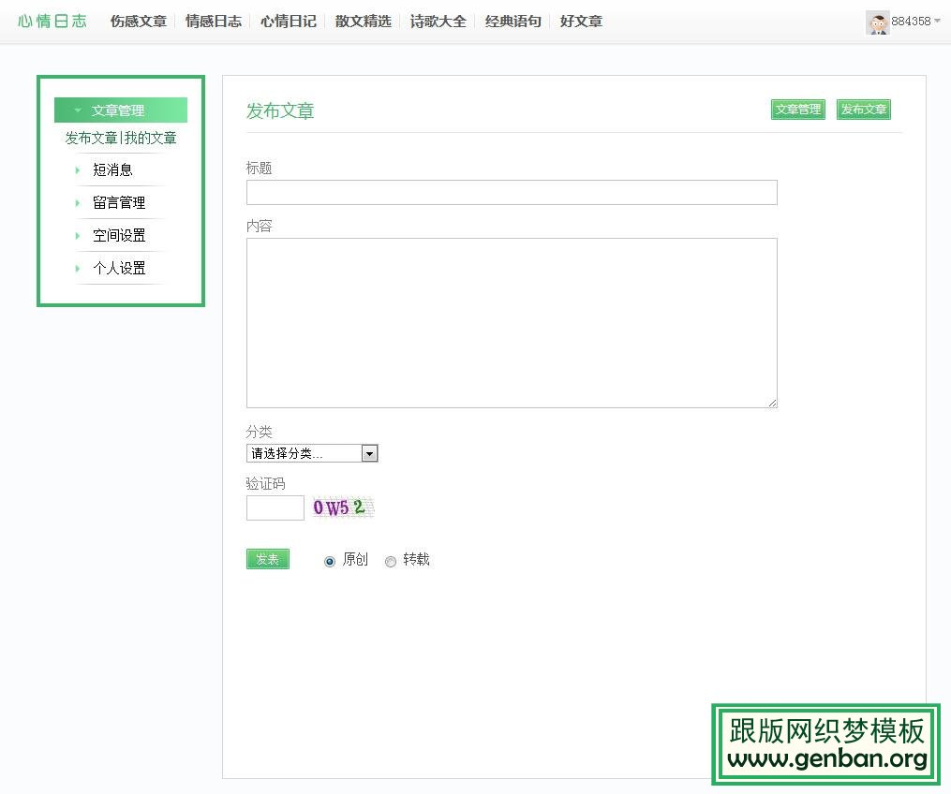951x794 pixels.
Task: Expand the 空间设置 sidebar item
Action: [x=120, y=235]
